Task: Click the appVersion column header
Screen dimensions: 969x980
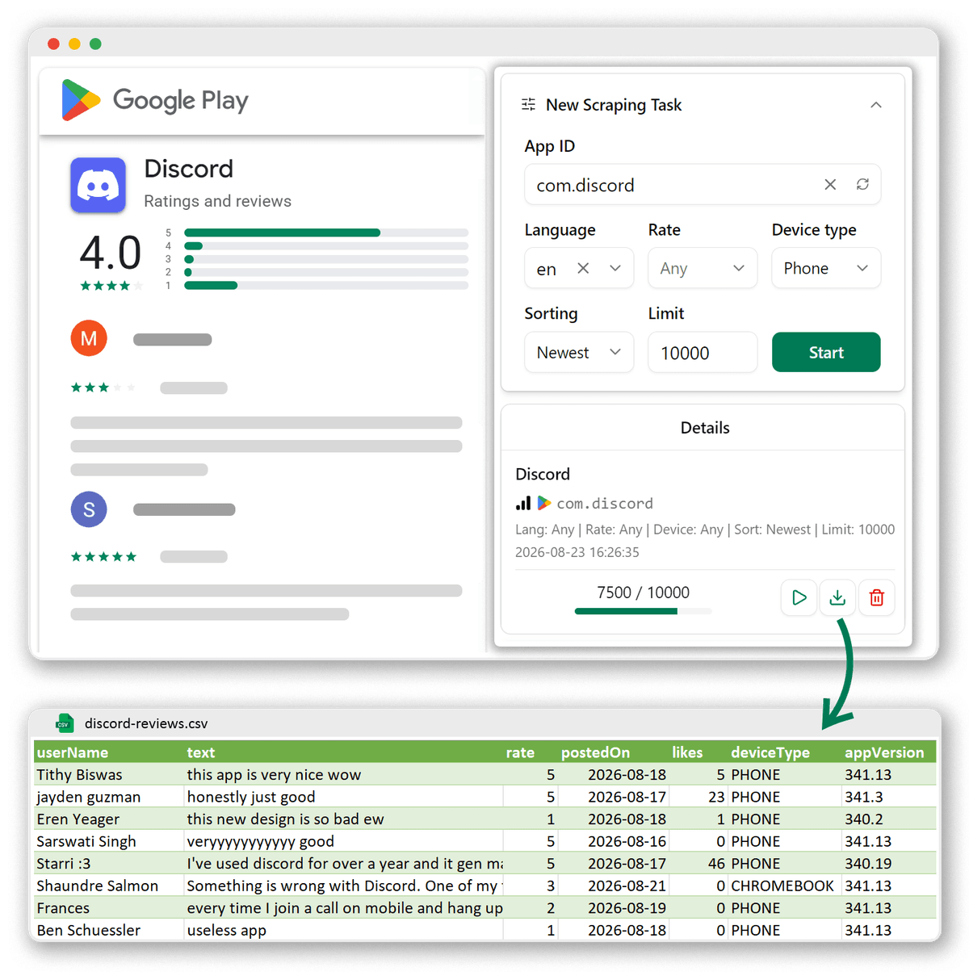Action: pyautogui.click(x=884, y=752)
